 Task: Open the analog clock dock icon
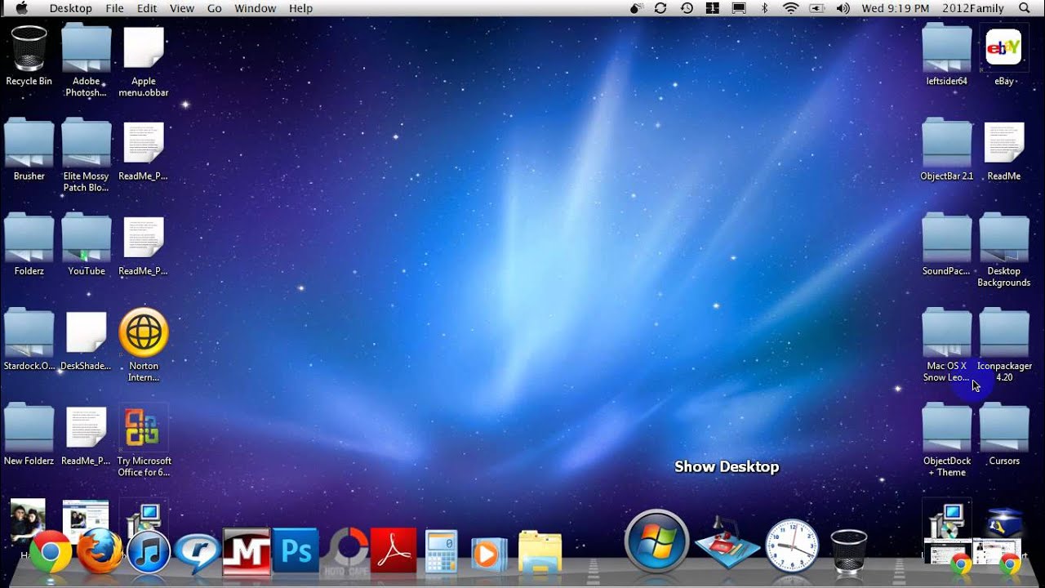tap(792, 546)
